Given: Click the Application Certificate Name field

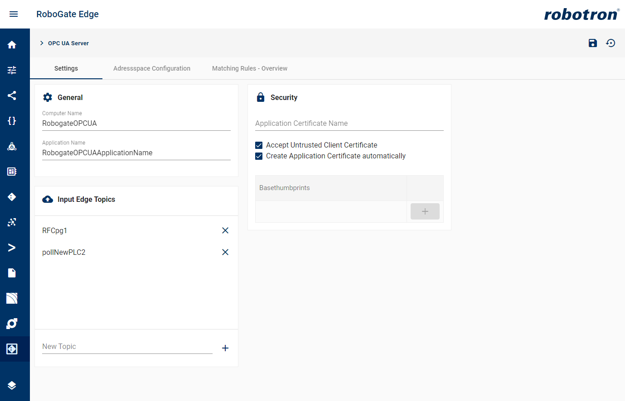Looking at the screenshot, I should pyautogui.click(x=349, y=123).
